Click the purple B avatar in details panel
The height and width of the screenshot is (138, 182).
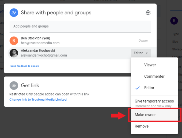click(x=174, y=21)
